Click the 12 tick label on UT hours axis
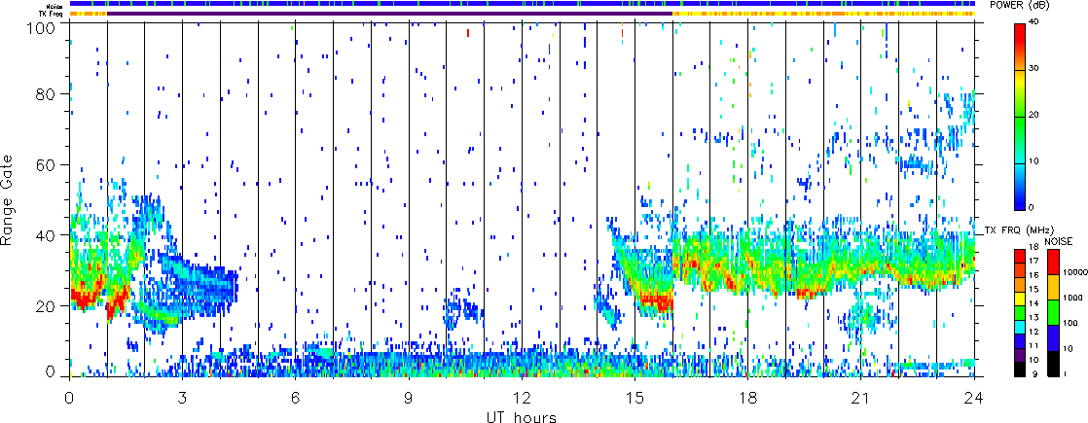The height and width of the screenshot is (423, 1088). pos(522,398)
